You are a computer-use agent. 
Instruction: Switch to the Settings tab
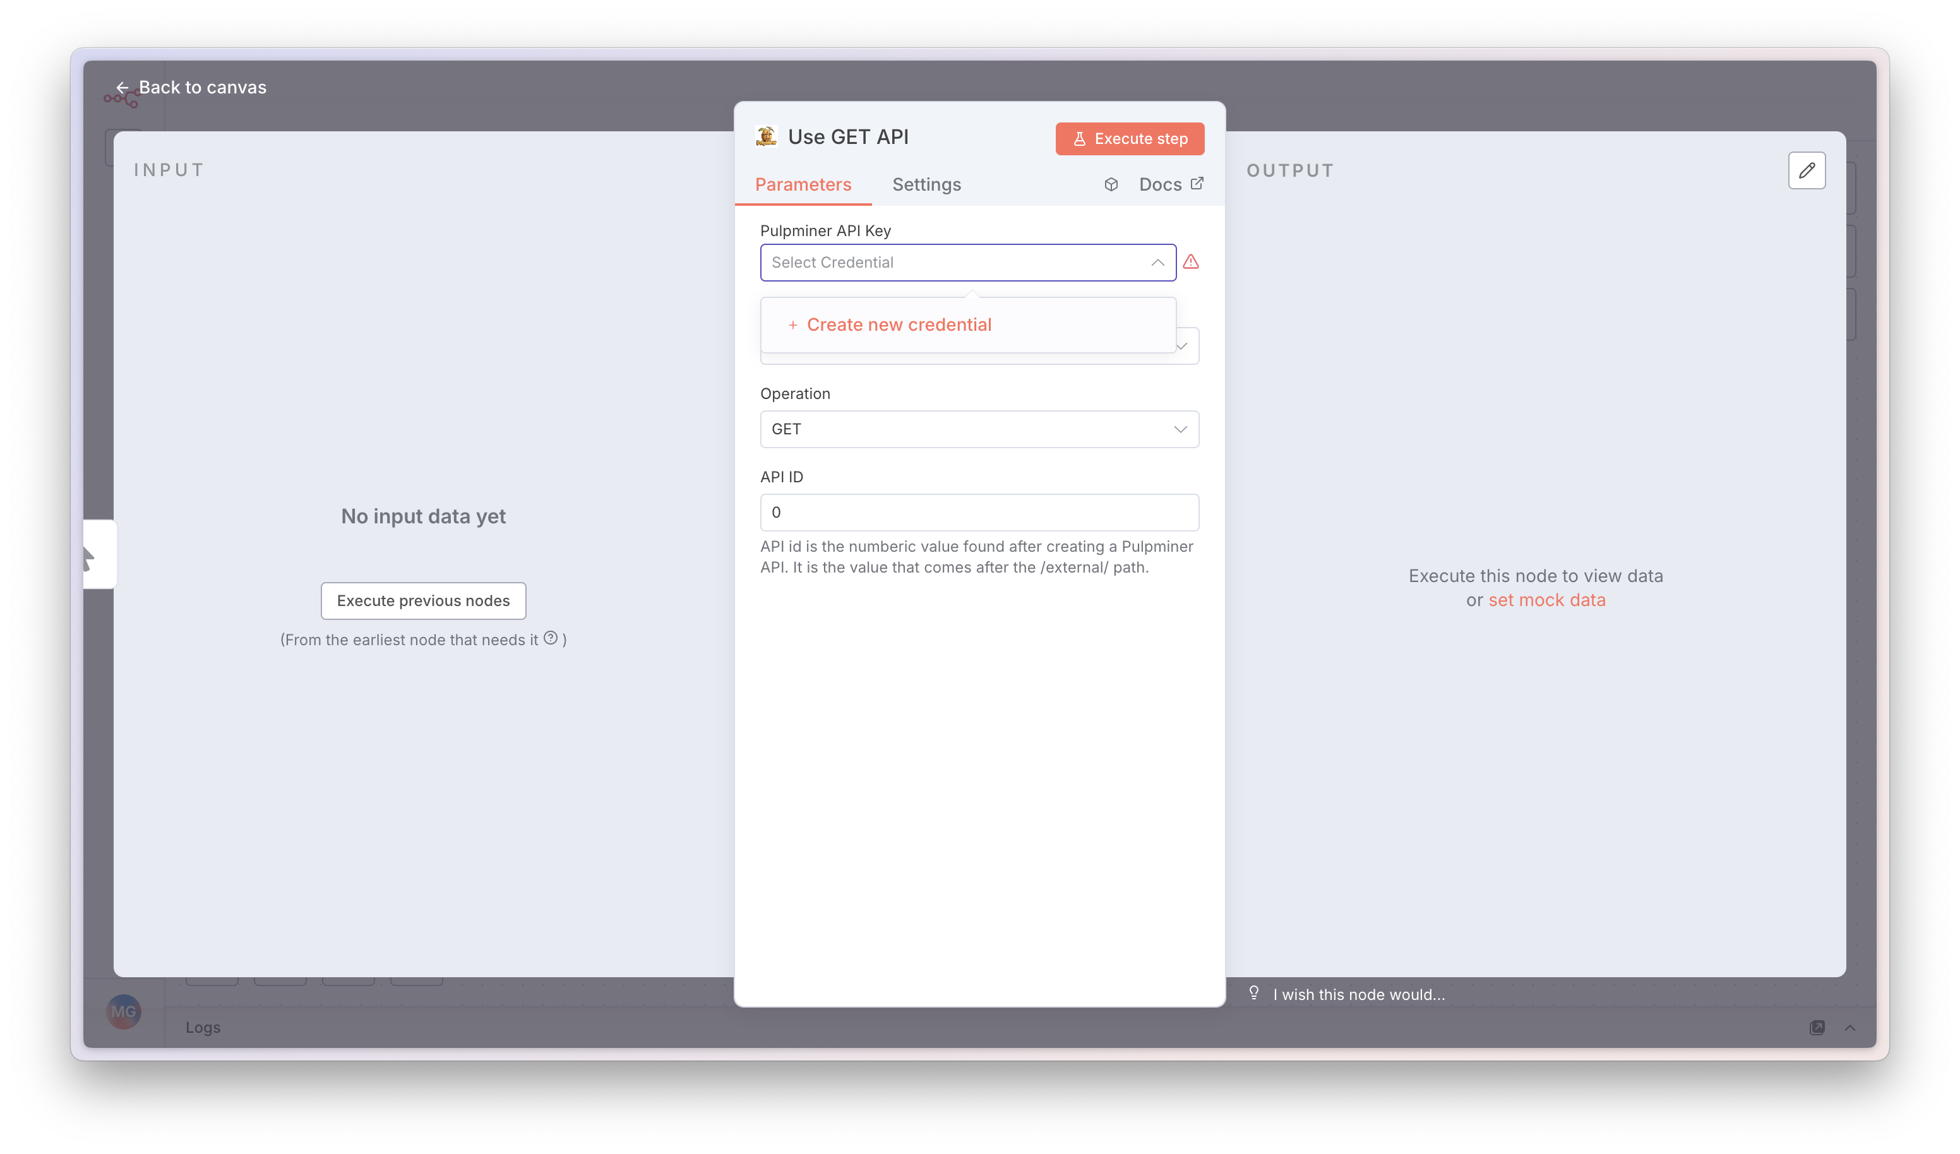click(926, 184)
